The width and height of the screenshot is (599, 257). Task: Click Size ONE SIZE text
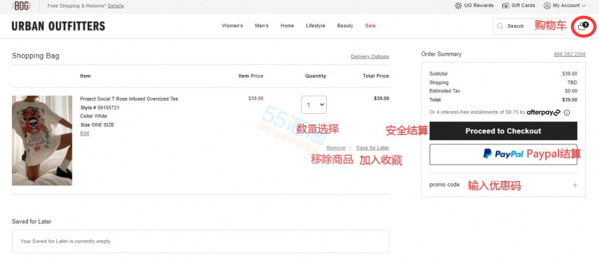tap(97, 125)
